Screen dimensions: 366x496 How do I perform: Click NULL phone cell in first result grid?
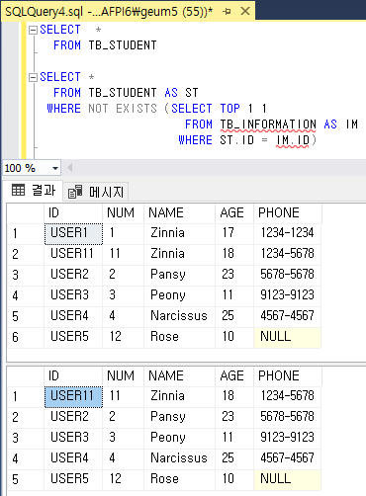tap(287, 337)
